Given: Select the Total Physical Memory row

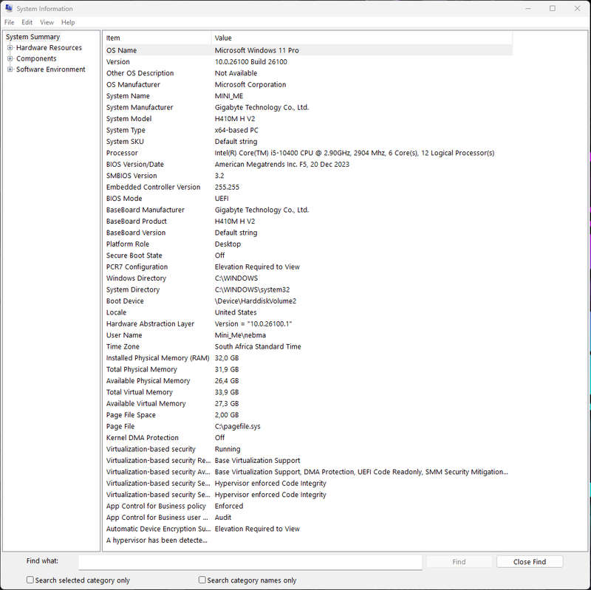Looking at the screenshot, I should 308,369.
